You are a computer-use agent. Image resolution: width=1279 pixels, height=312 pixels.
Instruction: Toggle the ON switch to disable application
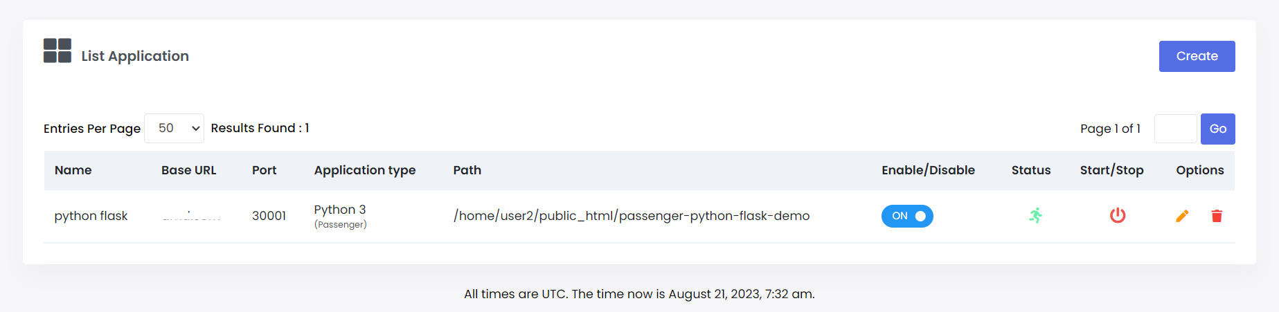907,216
